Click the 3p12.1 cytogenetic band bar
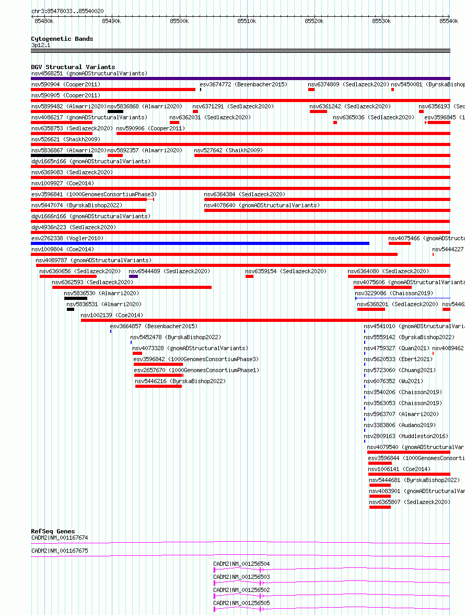Image resolution: width=465 pixels, height=615 pixels. (x=241, y=51)
